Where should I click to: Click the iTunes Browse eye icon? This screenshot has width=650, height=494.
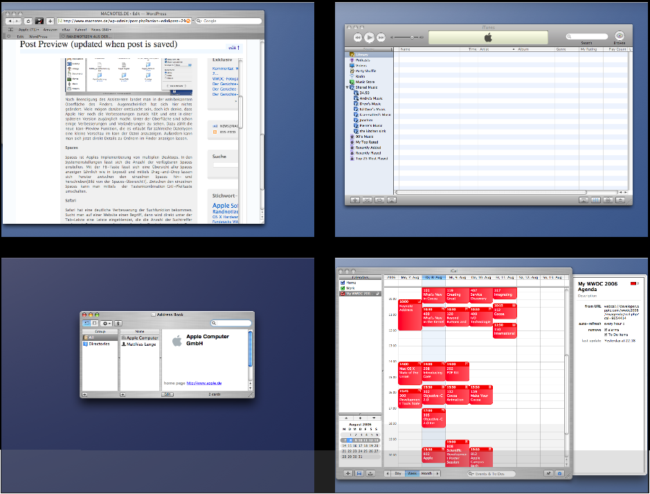click(620, 35)
